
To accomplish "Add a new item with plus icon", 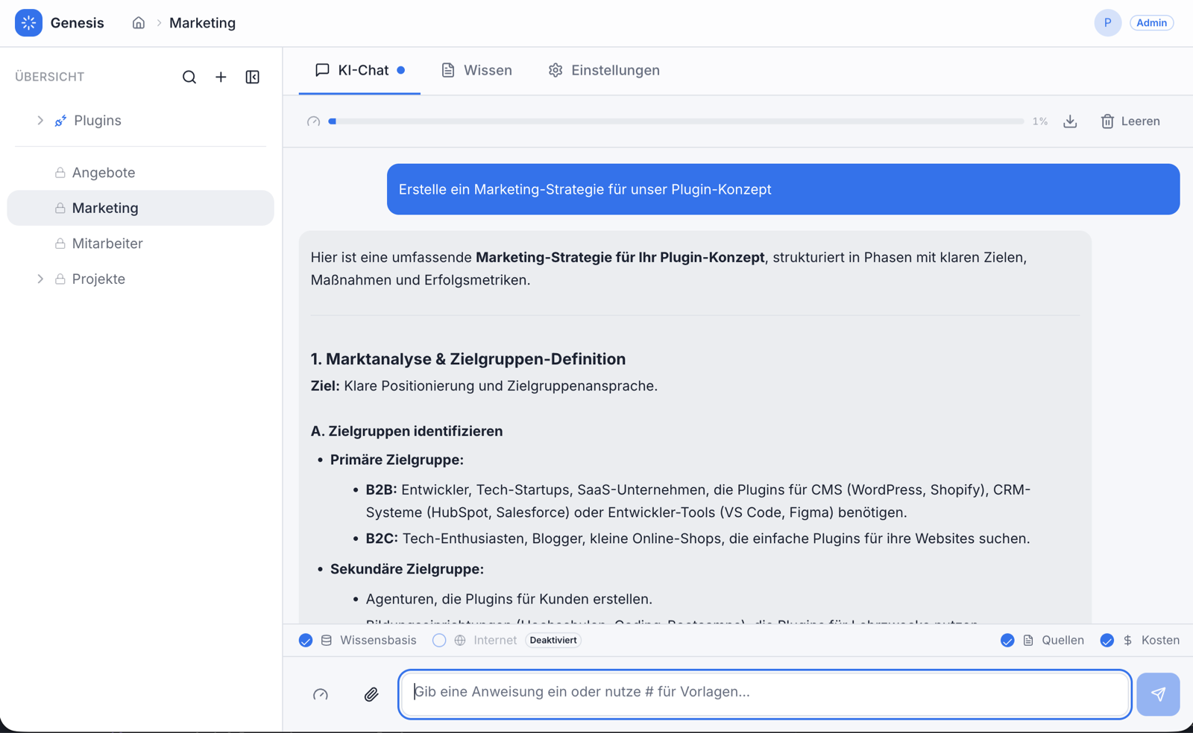I will [221, 77].
